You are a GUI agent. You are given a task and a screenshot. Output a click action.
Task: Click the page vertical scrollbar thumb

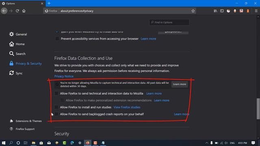(x=258, y=109)
